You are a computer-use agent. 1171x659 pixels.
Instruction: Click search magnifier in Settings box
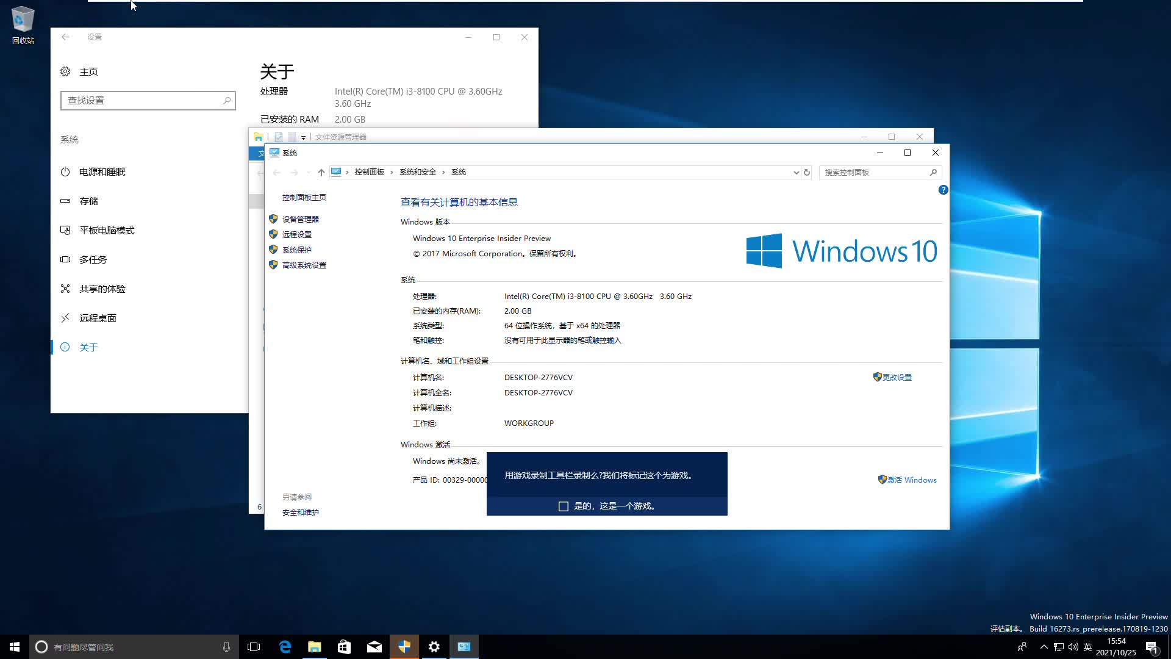[227, 100]
